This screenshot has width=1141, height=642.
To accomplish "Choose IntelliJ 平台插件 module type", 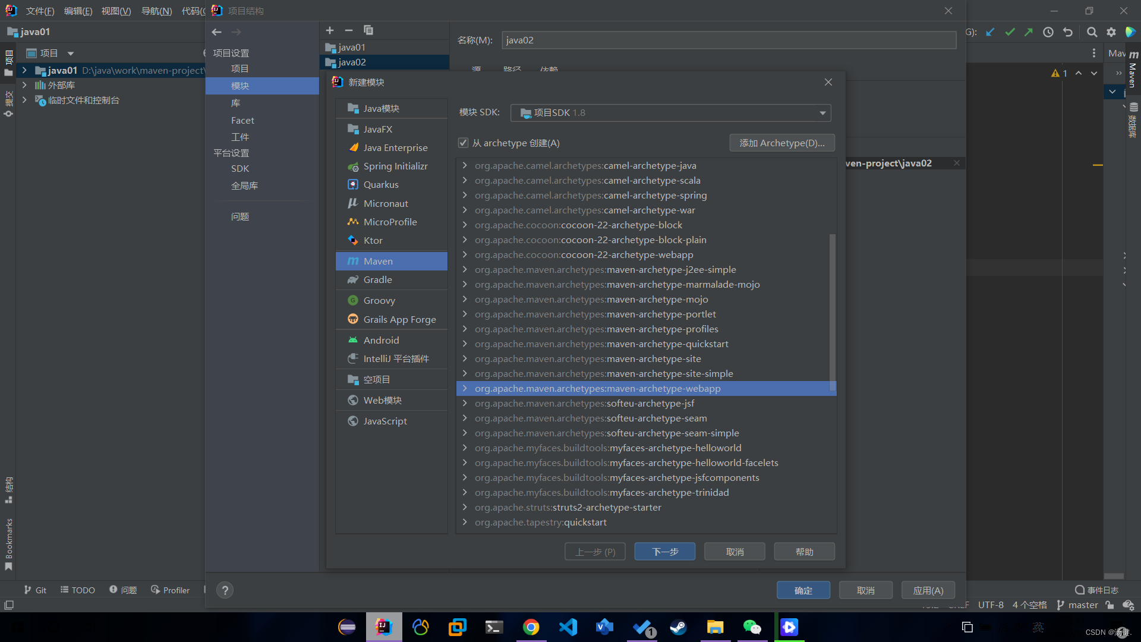I will (392, 358).
